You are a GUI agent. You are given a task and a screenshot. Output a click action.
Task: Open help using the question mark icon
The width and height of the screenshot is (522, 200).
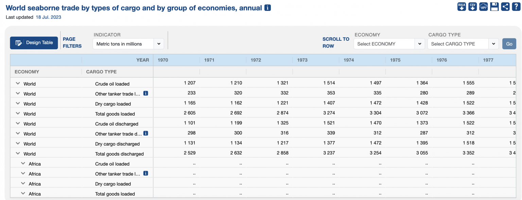(516, 6)
